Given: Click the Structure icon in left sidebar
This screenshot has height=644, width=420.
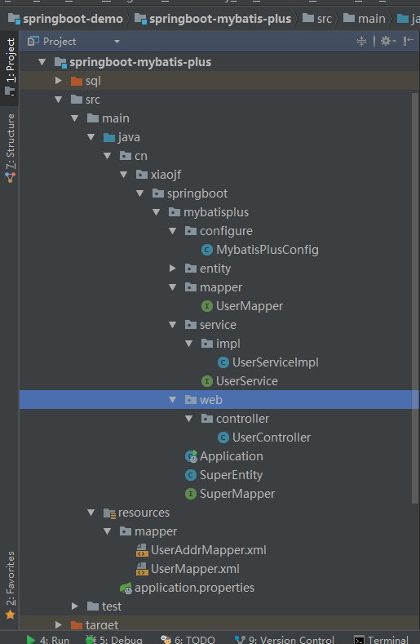Looking at the screenshot, I should (11, 177).
